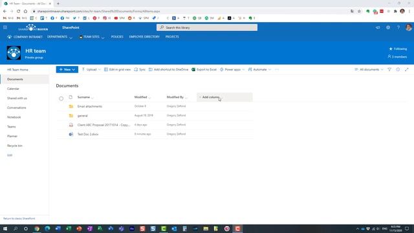Open Chrome from the taskbar
Viewport: 414px width, 233px height.
(x=37, y=228)
